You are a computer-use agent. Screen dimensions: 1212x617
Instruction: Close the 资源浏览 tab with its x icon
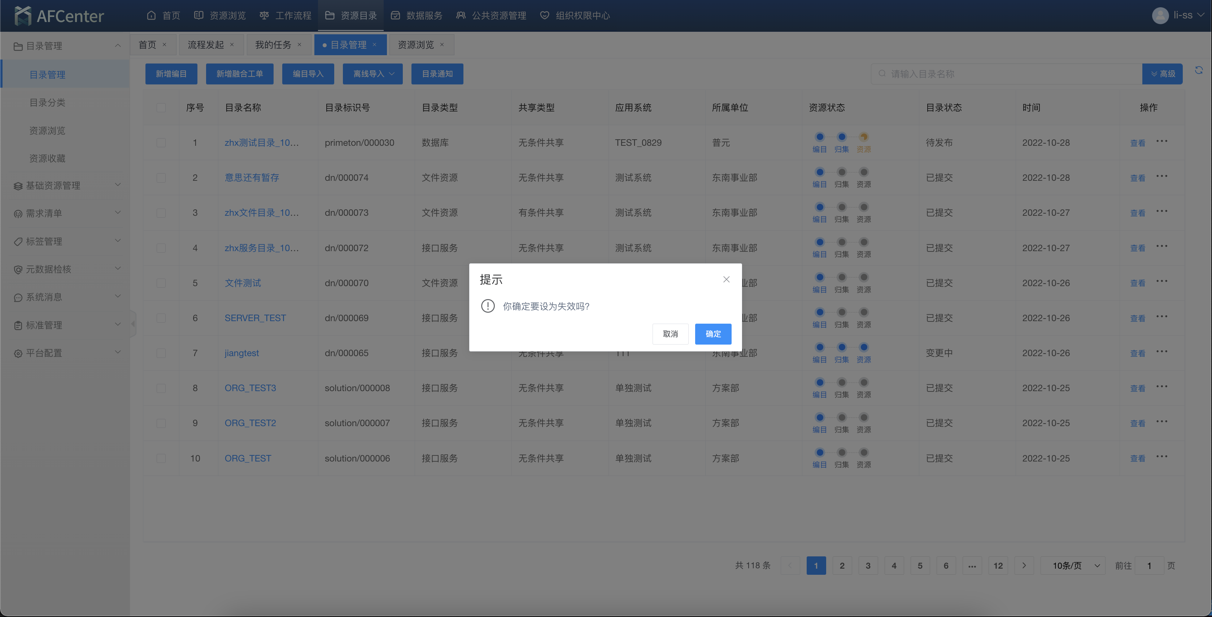coord(442,45)
